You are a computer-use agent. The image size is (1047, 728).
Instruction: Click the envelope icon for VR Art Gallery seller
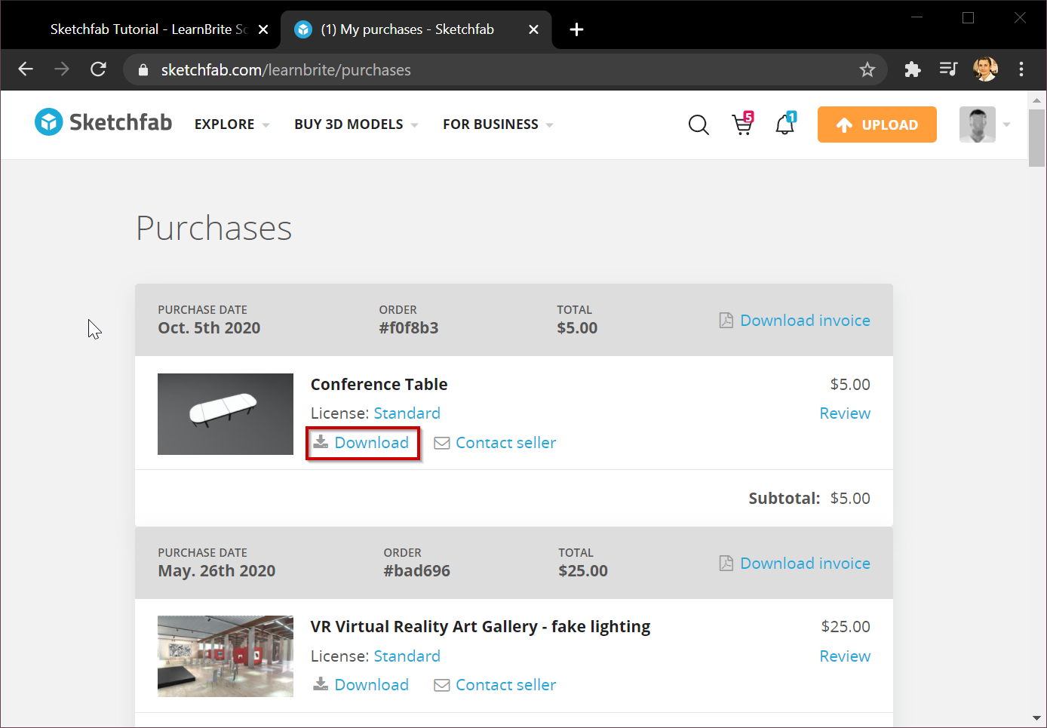pyautogui.click(x=442, y=685)
